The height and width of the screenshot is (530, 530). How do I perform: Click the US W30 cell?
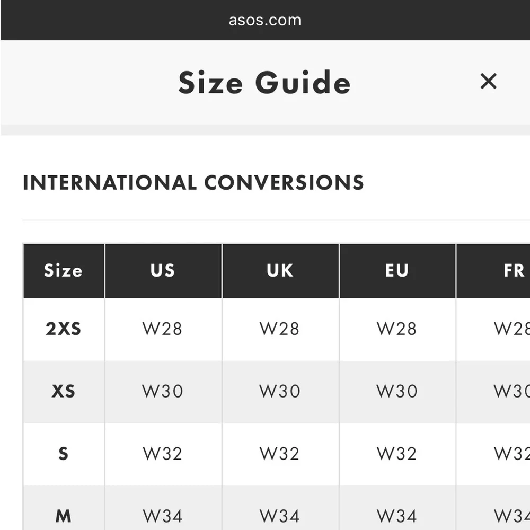click(x=163, y=392)
